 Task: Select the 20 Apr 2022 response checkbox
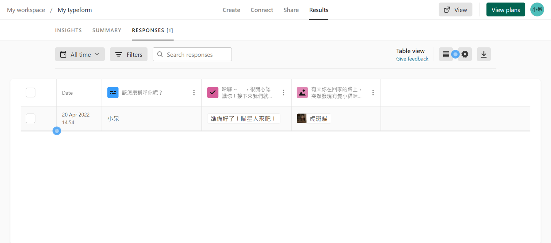tap(31, 118)
